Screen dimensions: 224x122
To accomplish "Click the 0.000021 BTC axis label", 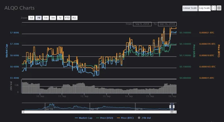I will [207, 33].
